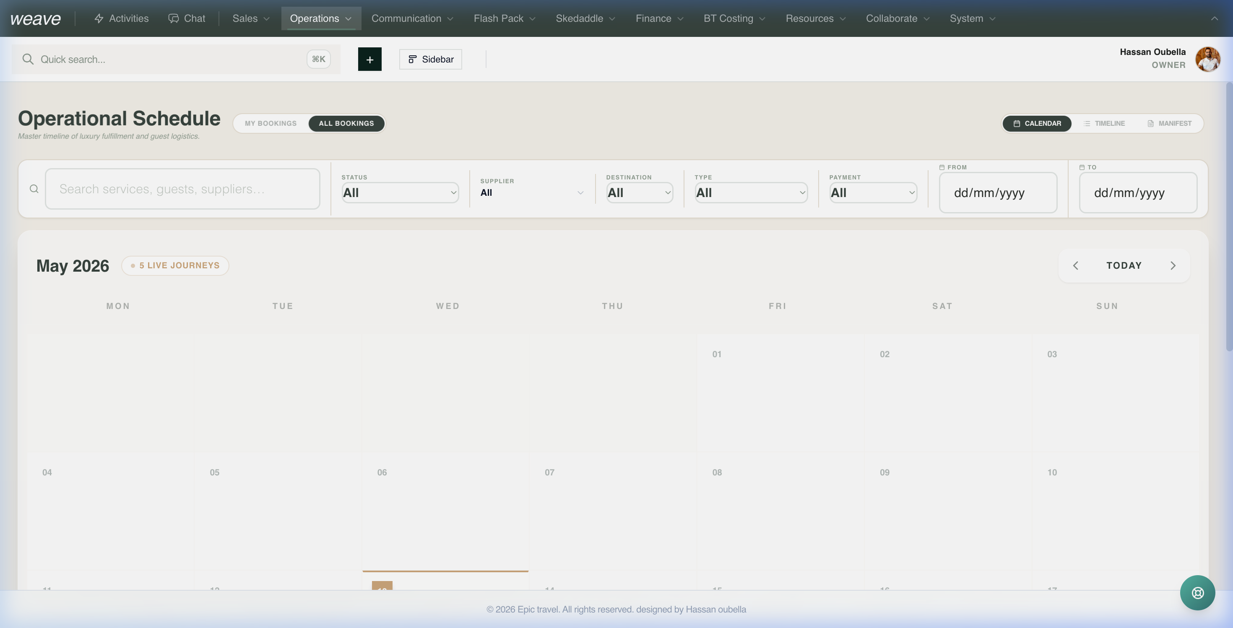
Task: Focus the services search field
Action: (x=182, y=189)
